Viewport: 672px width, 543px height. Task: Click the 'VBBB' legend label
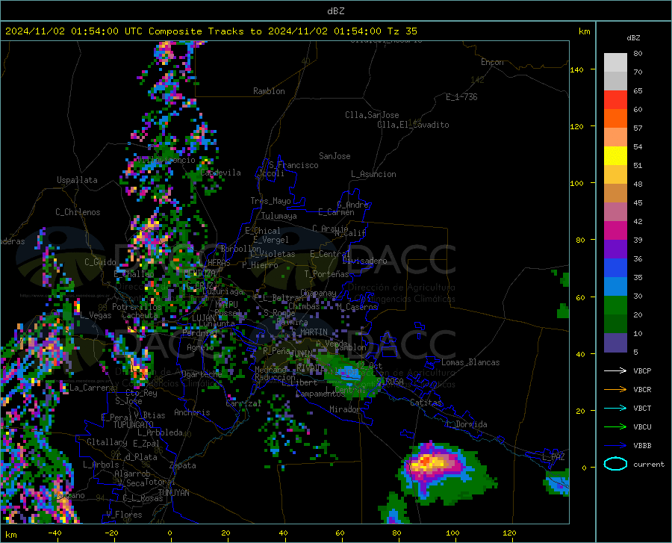[x=642, y=446]
